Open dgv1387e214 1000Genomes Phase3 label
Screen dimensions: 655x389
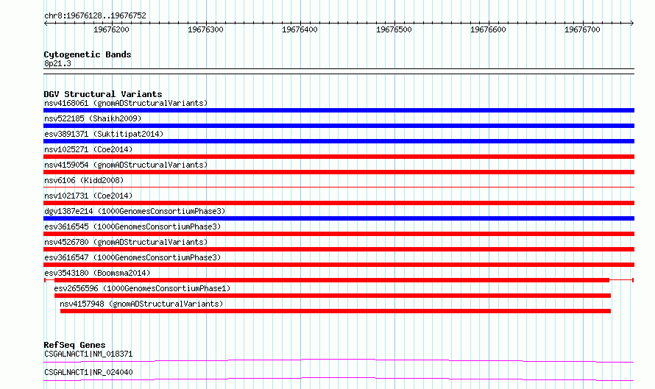[x=135, y=211]
